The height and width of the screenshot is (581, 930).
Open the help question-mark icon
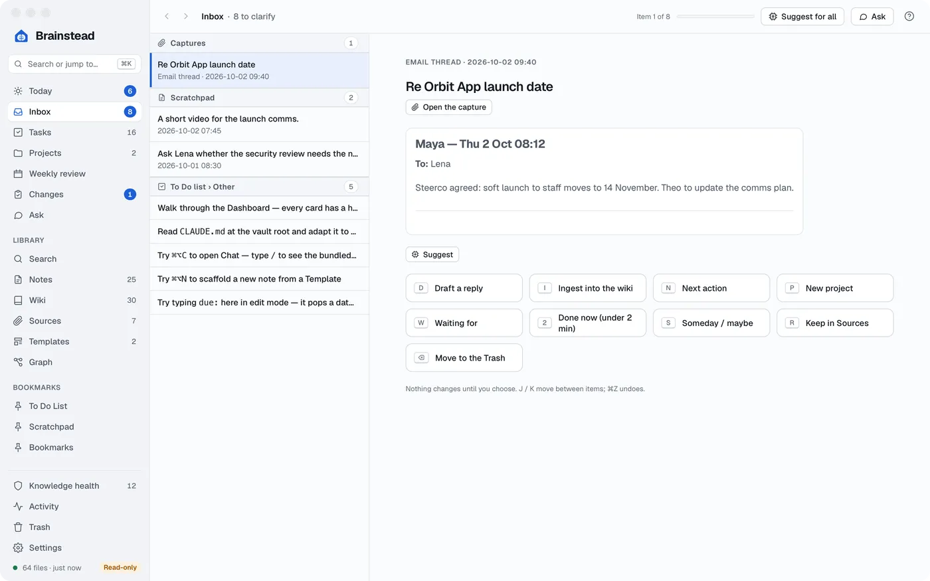909,17
